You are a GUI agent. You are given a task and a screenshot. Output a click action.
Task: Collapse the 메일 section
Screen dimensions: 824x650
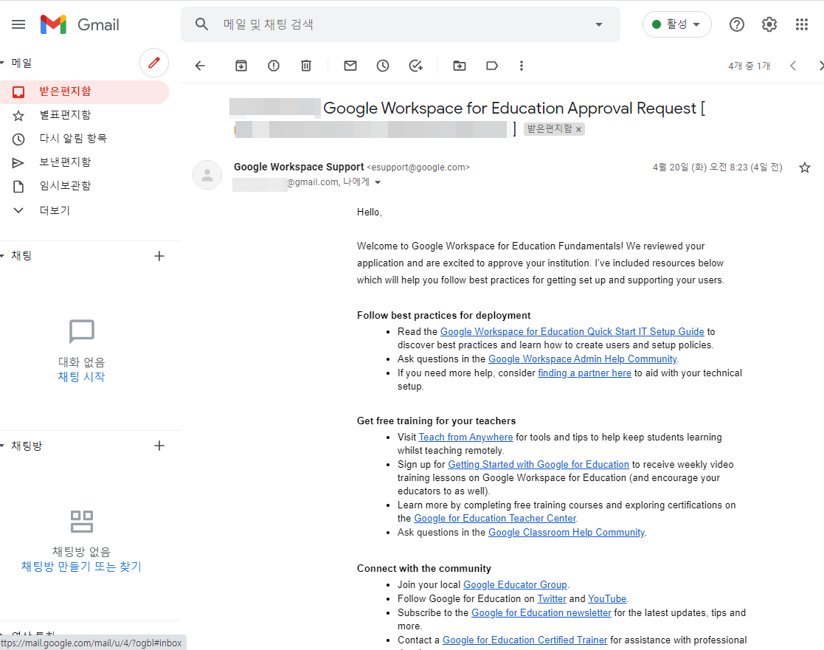pos(2,63)
